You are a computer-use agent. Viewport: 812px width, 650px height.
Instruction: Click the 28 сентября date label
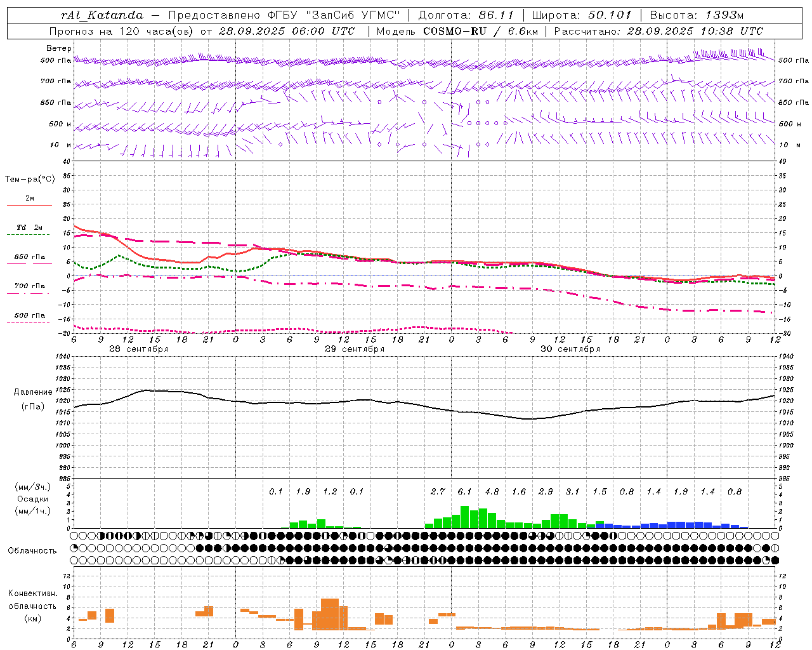point(139,349)
